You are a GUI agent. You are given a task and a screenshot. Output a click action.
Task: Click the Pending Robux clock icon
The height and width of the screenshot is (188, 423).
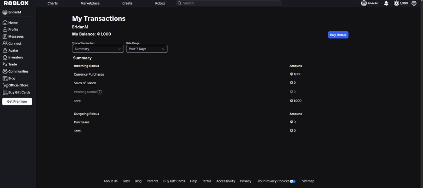coord(100,92)
